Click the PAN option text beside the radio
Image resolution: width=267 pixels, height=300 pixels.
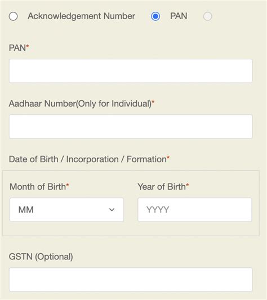coord(179,16)
